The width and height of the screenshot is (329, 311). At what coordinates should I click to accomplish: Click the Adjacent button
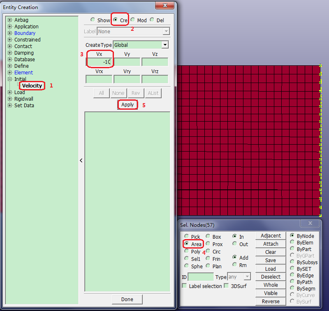pos(271,236)
